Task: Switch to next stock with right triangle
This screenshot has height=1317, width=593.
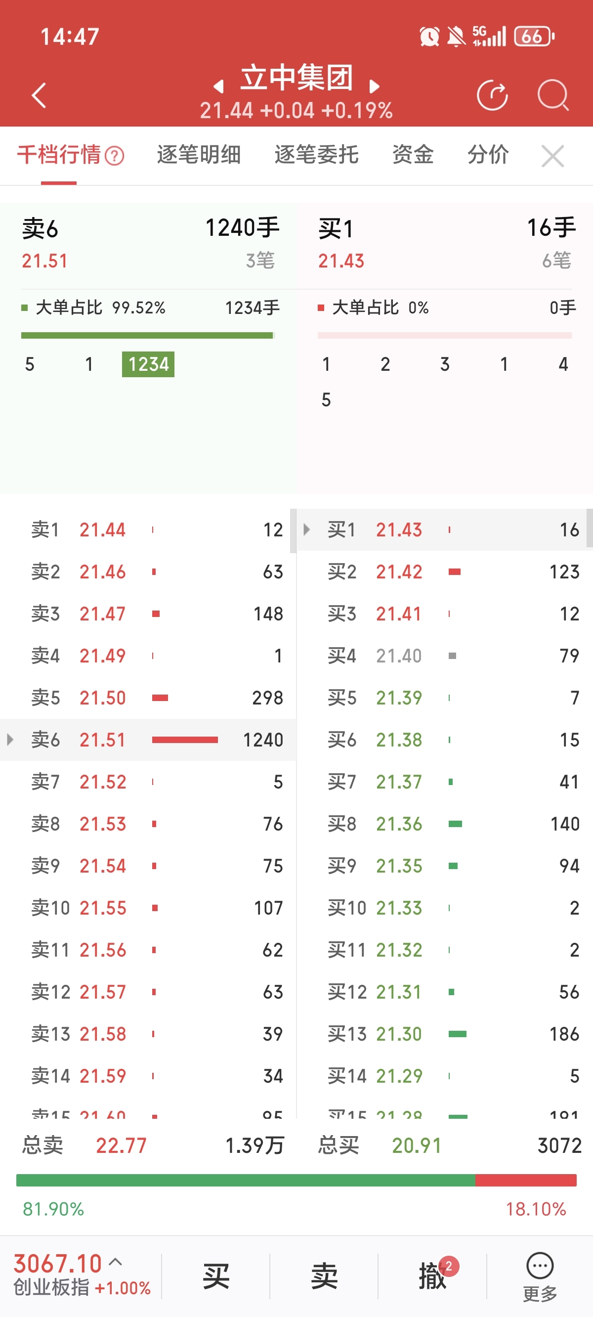Action: [x=374, y=87]
